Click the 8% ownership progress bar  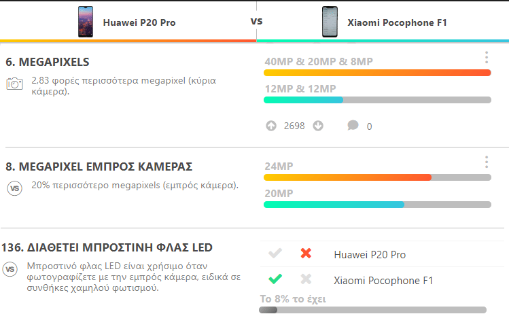pyautogui.click(x=372, y=310)
